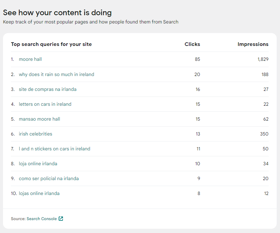Screen dimensions: 280x233
Task: Click the 'lojas online irlanda' query
Action: 39,193
